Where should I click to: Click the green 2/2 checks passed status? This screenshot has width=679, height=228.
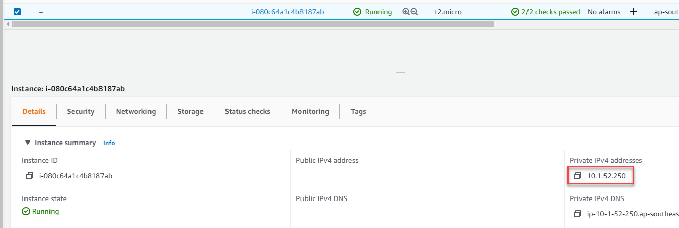[x=545, y=12]
